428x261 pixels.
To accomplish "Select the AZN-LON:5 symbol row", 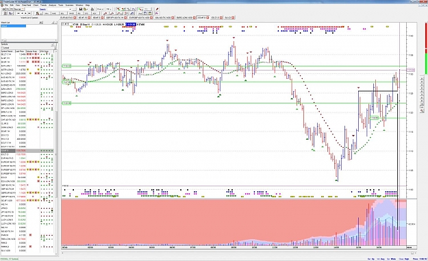I will pyautogui.click(x=27, y=89).
